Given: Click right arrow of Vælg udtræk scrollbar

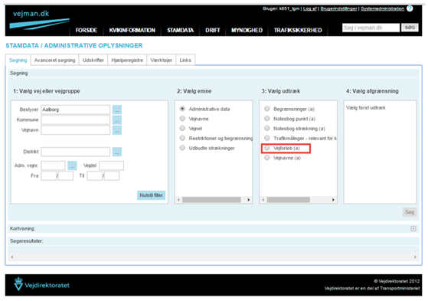Looking at the screenshot, I should (333, 200).
